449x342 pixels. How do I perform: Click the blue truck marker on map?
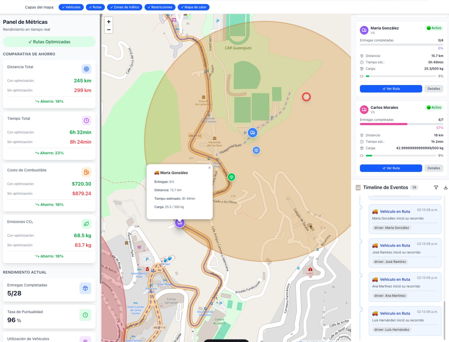click(253, 133)
